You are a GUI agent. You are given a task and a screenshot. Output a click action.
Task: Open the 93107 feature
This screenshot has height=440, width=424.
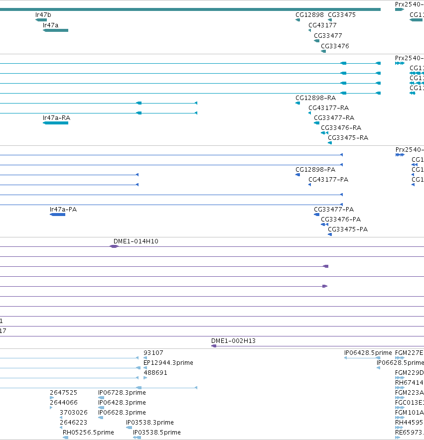pos(145,358)
